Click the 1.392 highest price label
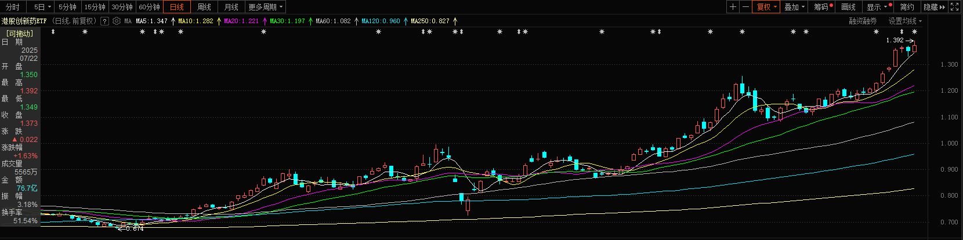Screen dimensions: 963x240 [895, 40]
